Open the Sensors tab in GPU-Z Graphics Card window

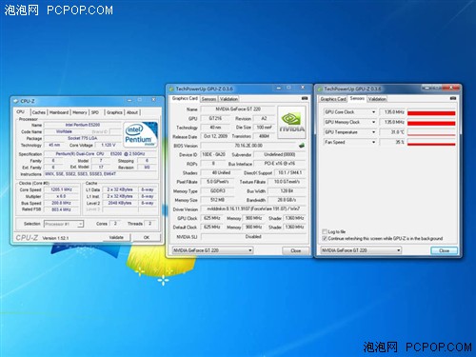pos(208,99)
